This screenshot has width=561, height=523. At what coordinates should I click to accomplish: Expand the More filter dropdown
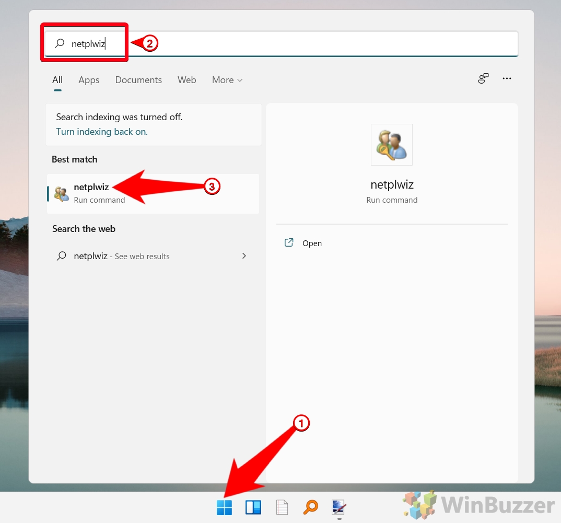click(228, 80)
